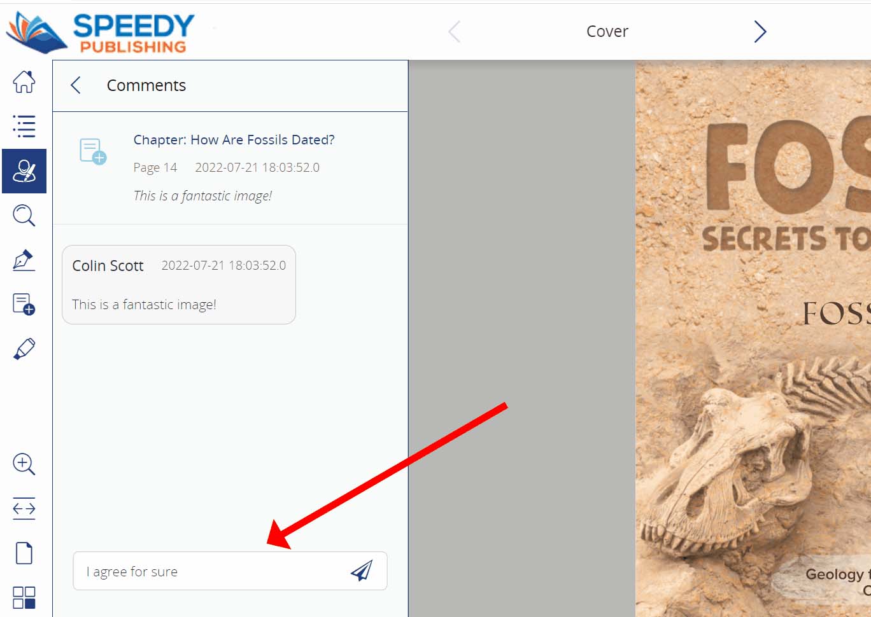Select the highlighter marker tool
Image resolution: width=871 pixels, height=617 pixels.
[24, 349]
